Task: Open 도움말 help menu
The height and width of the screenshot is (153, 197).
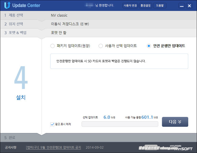Action: 160,5
